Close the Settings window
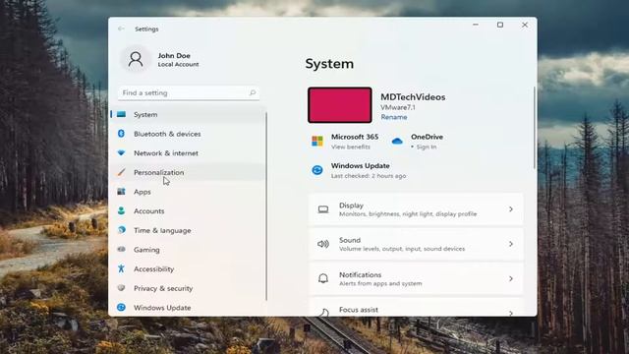The height and width of the screenshot is (354, 629). [x=525, y=25]
